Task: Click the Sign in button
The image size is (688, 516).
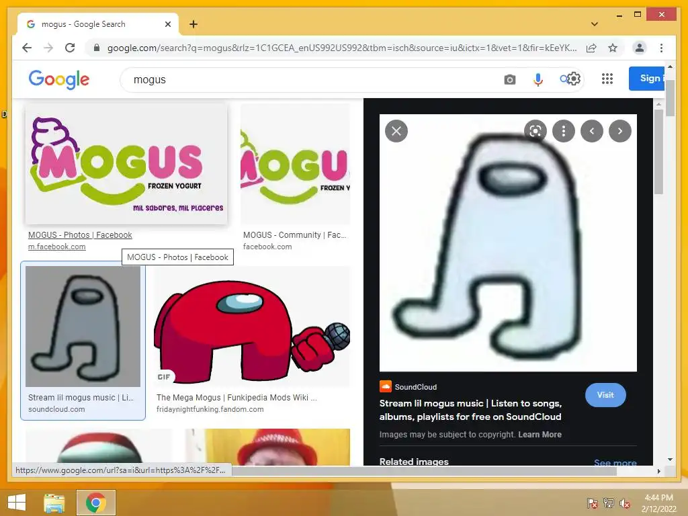Action: 647,79
